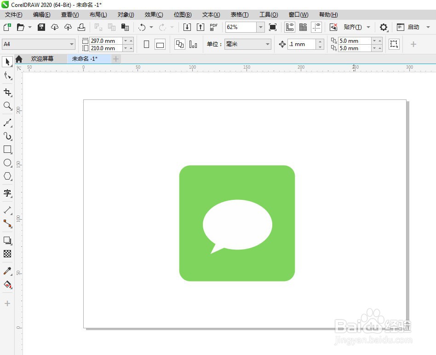Click the cloud upload icon
Viewport: 436px width, 355px height.
(68, 27)
